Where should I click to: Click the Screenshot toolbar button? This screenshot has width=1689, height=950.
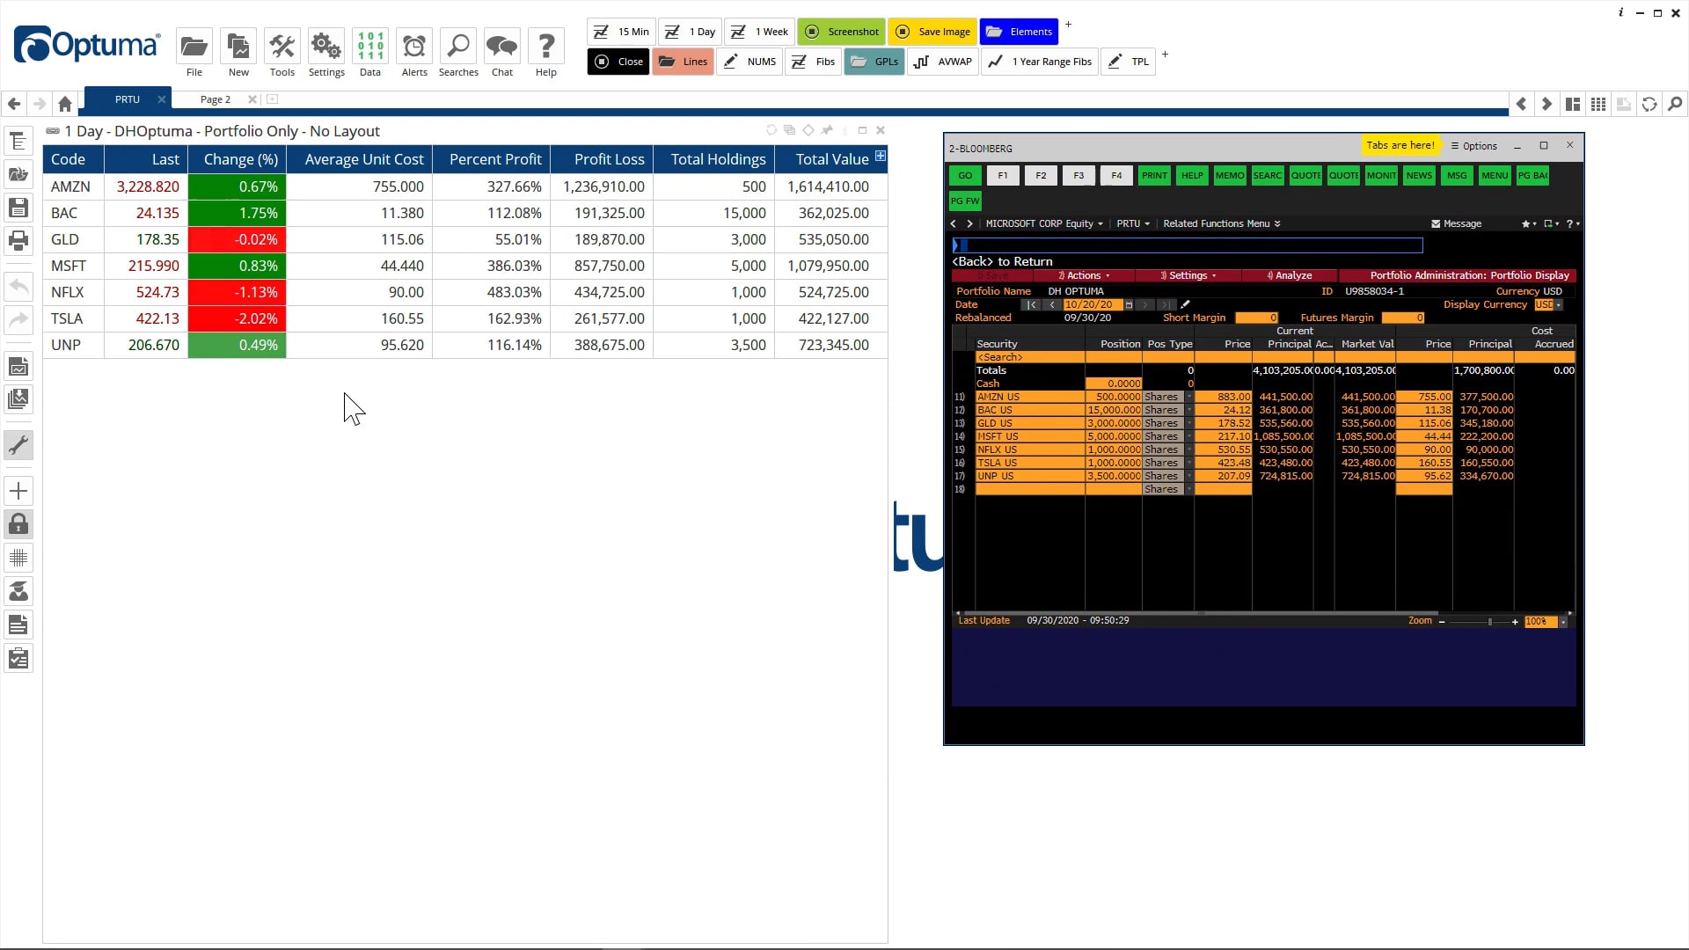click(841, 32)
